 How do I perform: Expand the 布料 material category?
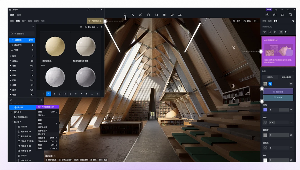click(x=11, y=66)
